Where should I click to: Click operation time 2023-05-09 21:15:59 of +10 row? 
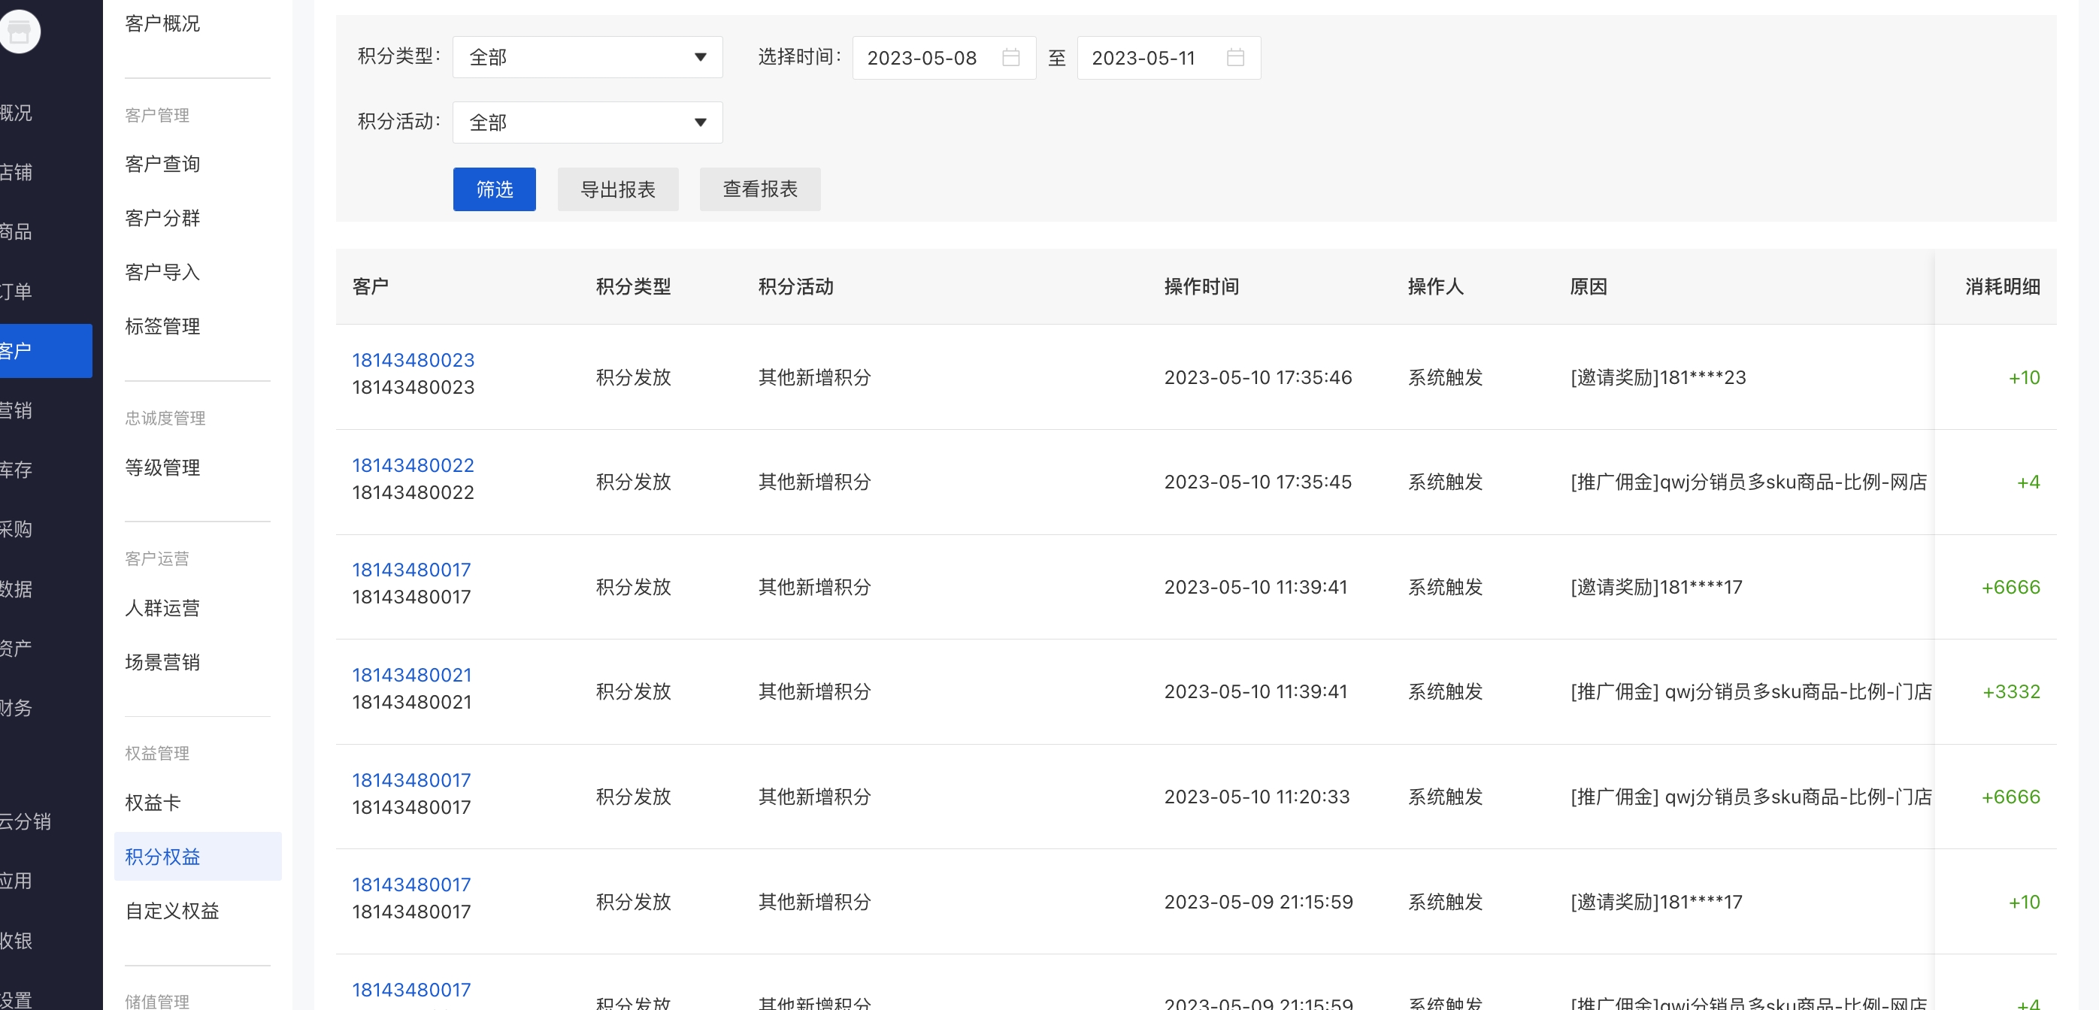tap(1258, 902)
